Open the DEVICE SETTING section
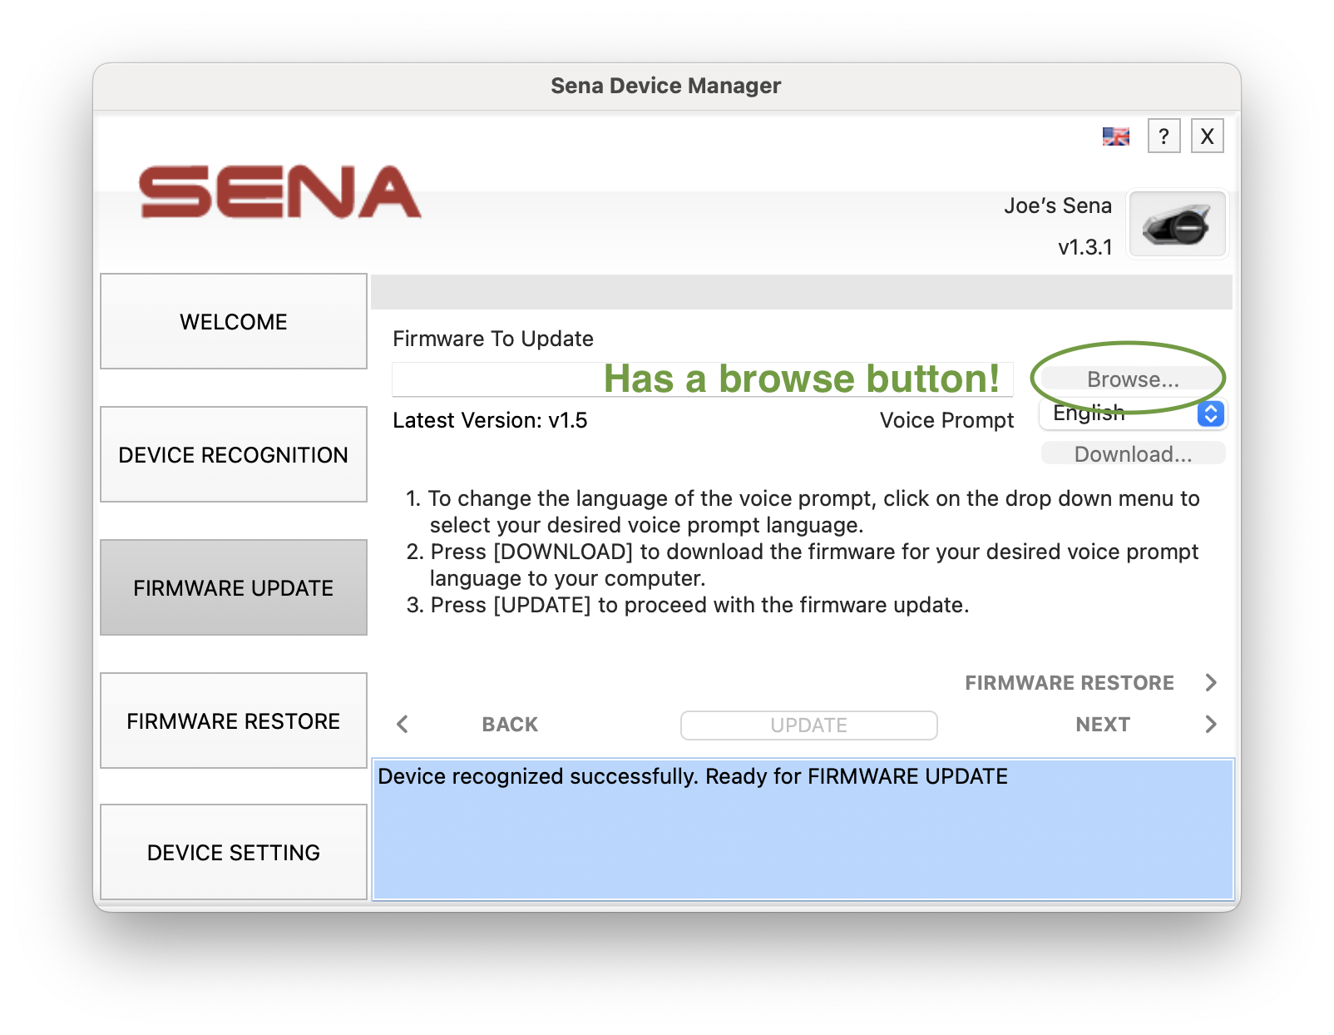The width and height of the screenshot is (1334, 1035). tap(234, 852)
